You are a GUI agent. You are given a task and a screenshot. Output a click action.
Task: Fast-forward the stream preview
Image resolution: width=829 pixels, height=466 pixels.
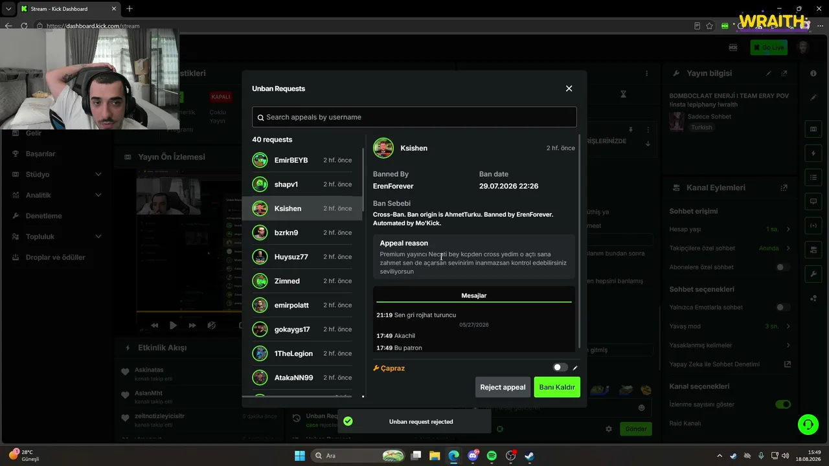192,326
